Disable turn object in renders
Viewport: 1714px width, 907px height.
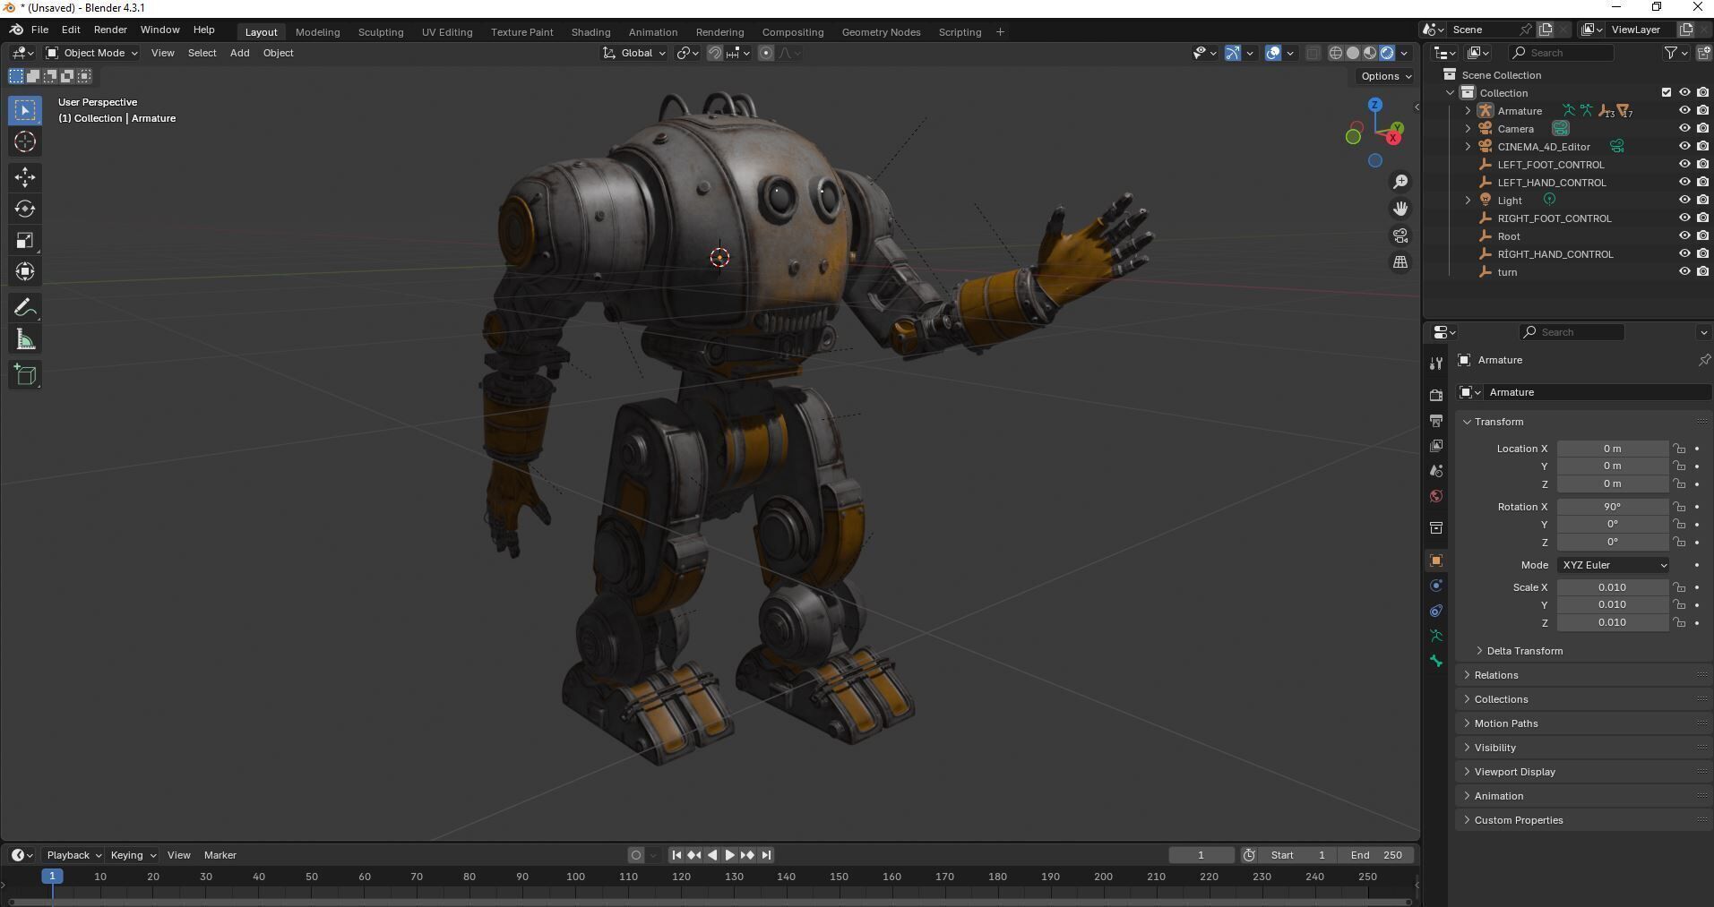[1702, 272]
